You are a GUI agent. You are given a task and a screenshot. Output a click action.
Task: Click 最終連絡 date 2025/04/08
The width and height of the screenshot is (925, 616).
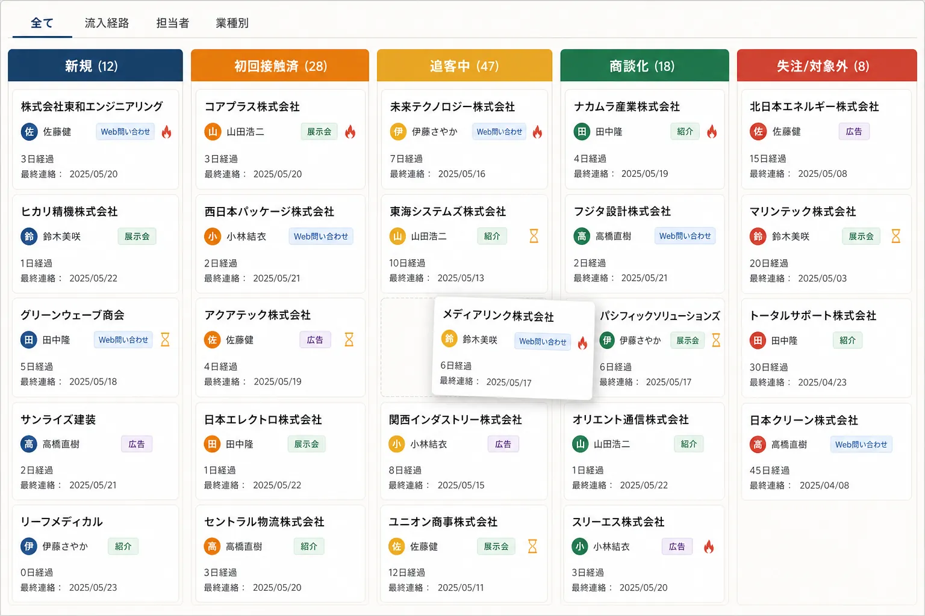[x=824, y=485]
